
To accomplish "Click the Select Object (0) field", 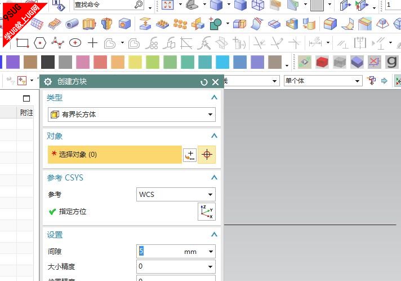I will pyautogui.click(x=114, y=155).
